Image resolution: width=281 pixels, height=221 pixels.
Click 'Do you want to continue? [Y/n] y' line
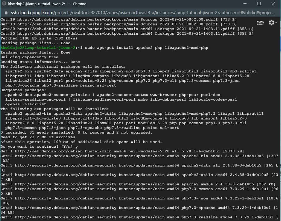pyautogui.click(x=39, y=146)
